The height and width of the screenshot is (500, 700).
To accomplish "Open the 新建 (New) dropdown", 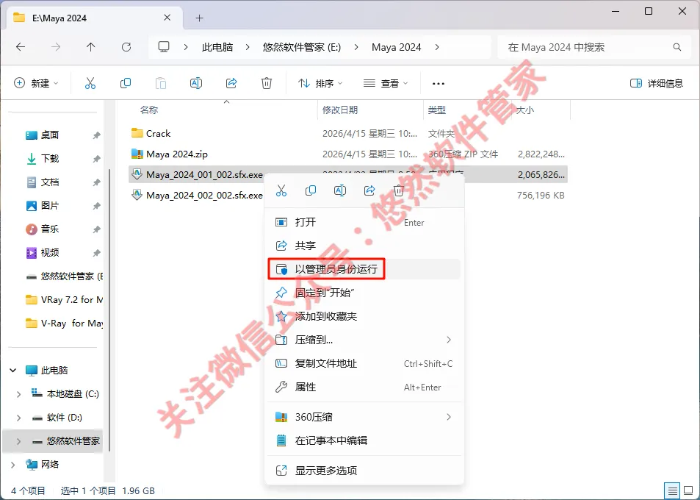I will 36,83.
